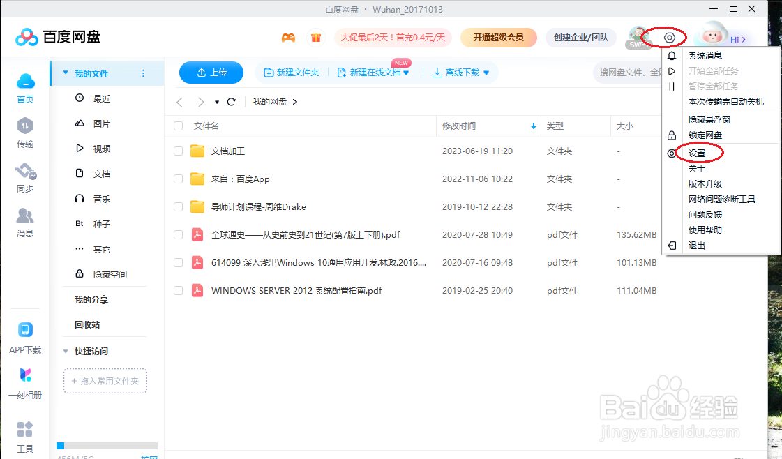This screenshot has width=782, height=459.
Task: Open the game controller icon in top bar
Action: (288, 38)
